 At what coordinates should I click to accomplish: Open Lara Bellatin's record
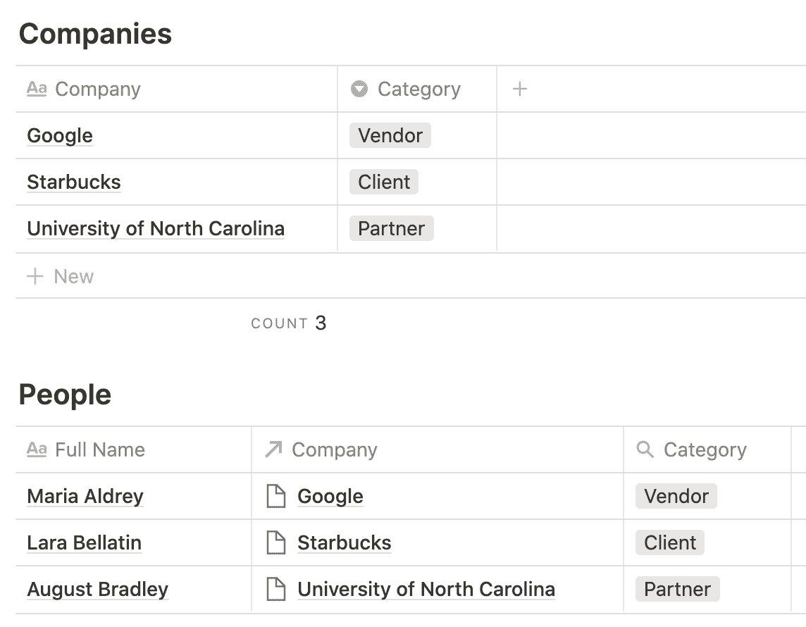tap(85, 543)
